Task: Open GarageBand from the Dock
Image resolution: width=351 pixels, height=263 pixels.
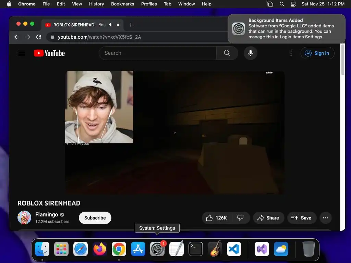Action: (215, 249)
